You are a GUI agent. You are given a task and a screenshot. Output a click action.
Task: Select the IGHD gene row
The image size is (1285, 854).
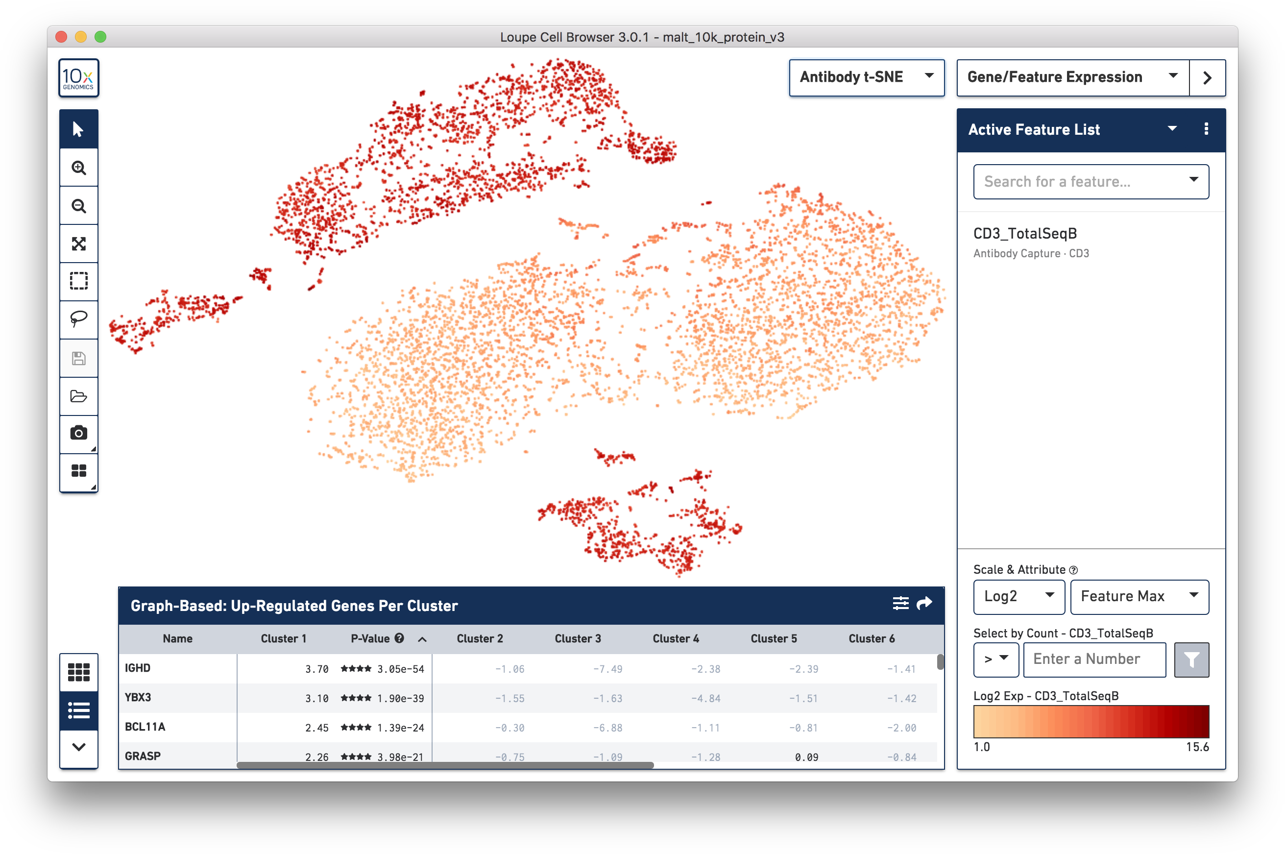(x=528, y=669)
